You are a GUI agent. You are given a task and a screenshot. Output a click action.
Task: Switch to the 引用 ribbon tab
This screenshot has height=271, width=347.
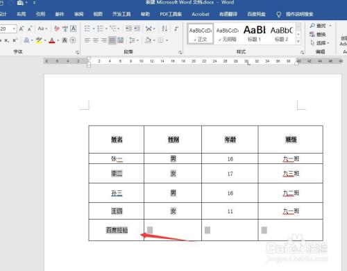point(40,14)
